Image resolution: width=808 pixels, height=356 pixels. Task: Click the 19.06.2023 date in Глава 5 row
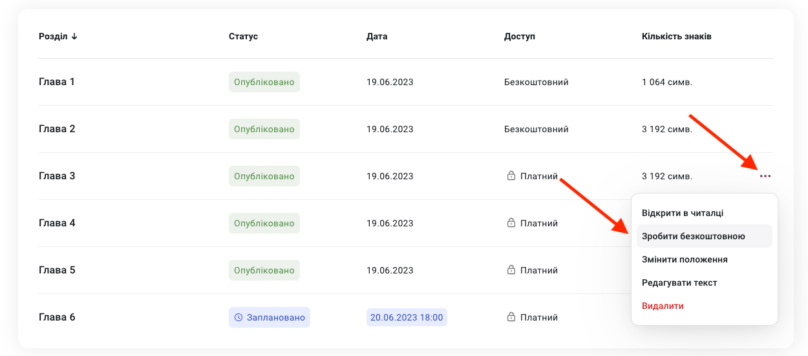click(390, 270)
